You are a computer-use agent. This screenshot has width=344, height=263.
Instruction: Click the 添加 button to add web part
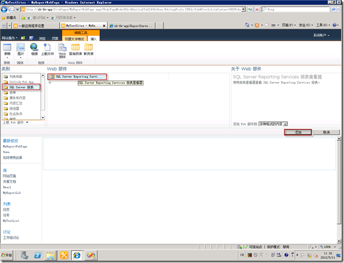click(x=298, y=132)
